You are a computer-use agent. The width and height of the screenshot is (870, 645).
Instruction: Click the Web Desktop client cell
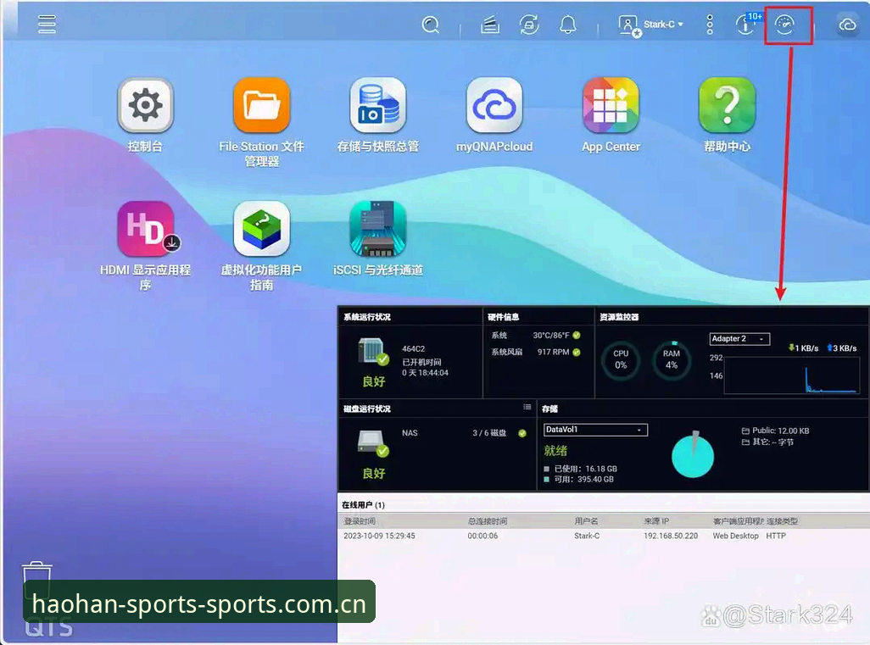(735, 536)
